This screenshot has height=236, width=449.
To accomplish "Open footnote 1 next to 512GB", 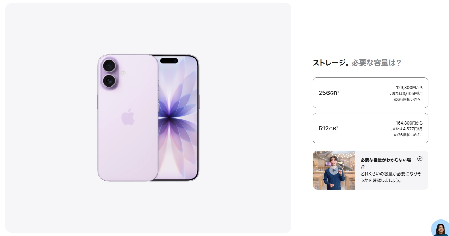I will 337,127.
